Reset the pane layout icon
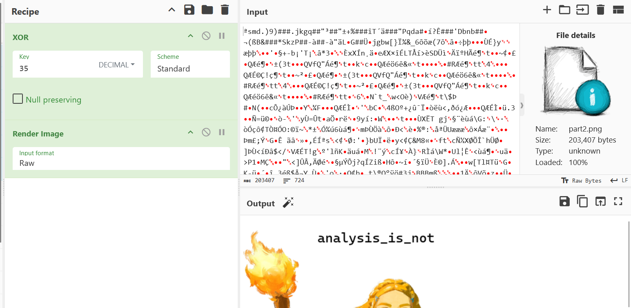The image size is (631, 308). pyautogui.click(x=618, y=10)
